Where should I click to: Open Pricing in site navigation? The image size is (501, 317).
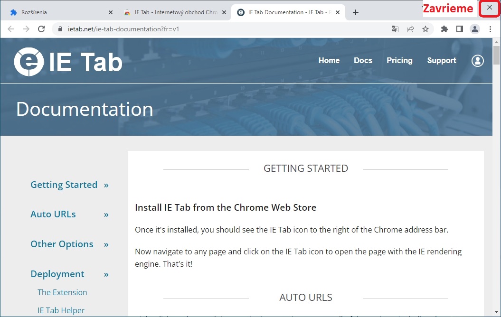pyautogui.click(x=399, y=60)
